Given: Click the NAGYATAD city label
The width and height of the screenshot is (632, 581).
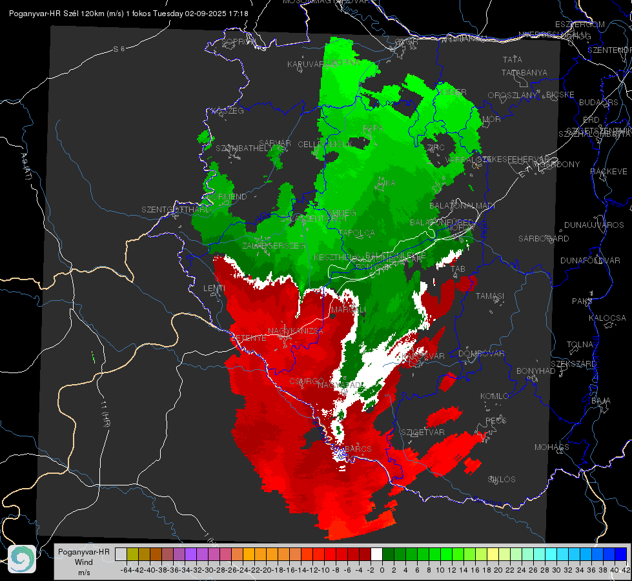Looking at the screenshot, I should 340,385.
